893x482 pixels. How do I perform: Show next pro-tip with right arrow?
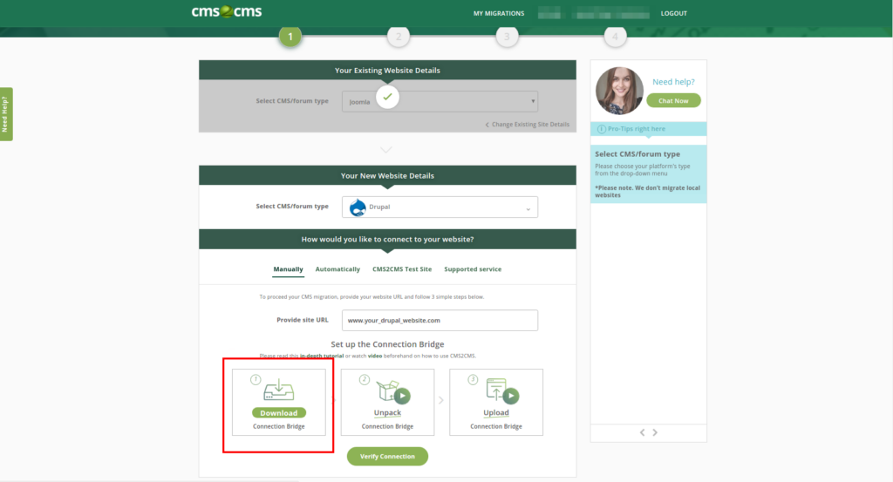coord(655,432)
